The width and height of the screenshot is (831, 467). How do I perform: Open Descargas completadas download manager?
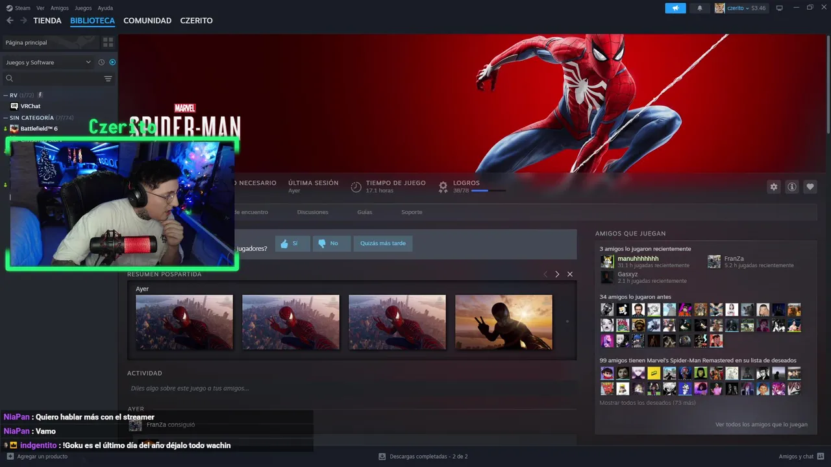point(428,457)
